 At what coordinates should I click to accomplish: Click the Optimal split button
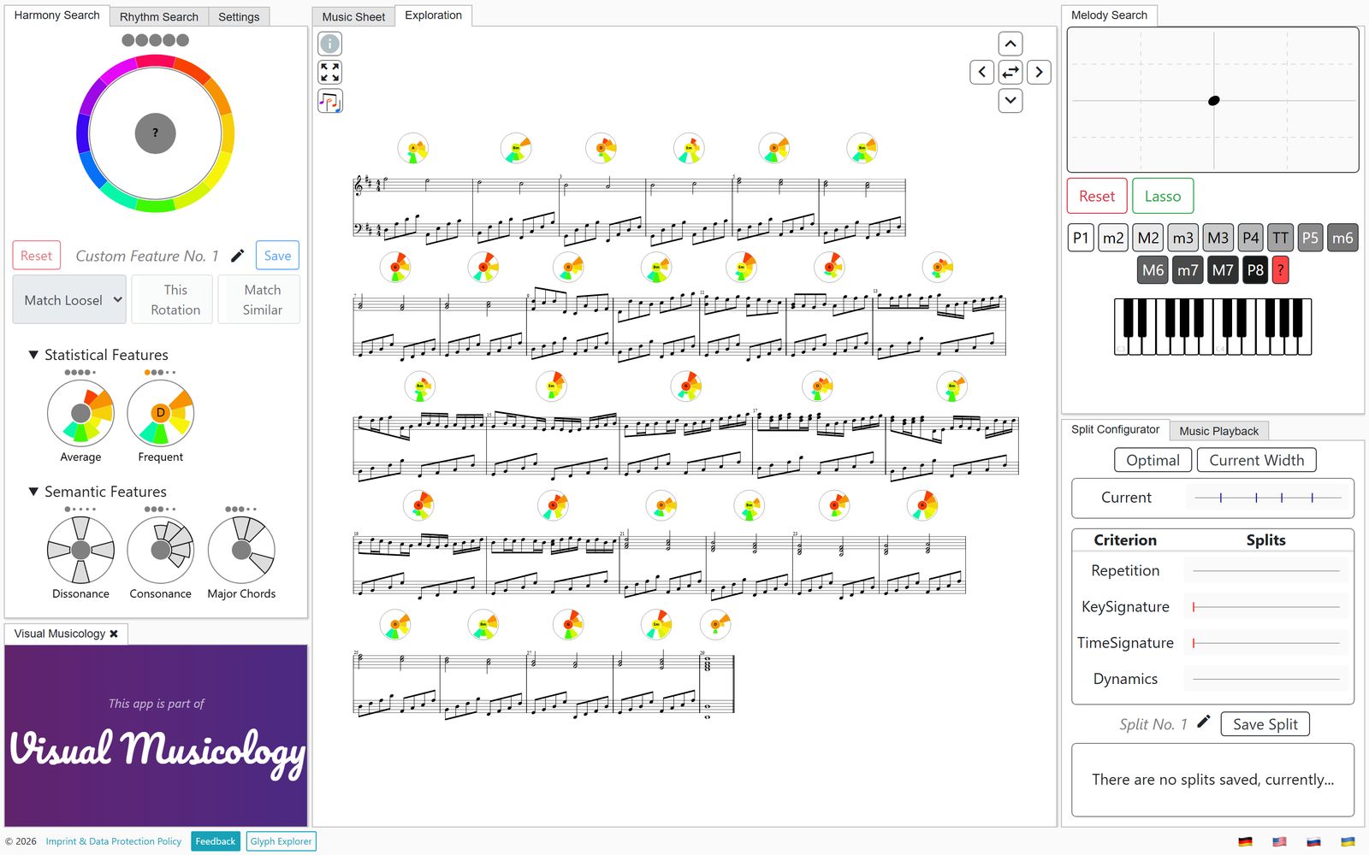1153,460
